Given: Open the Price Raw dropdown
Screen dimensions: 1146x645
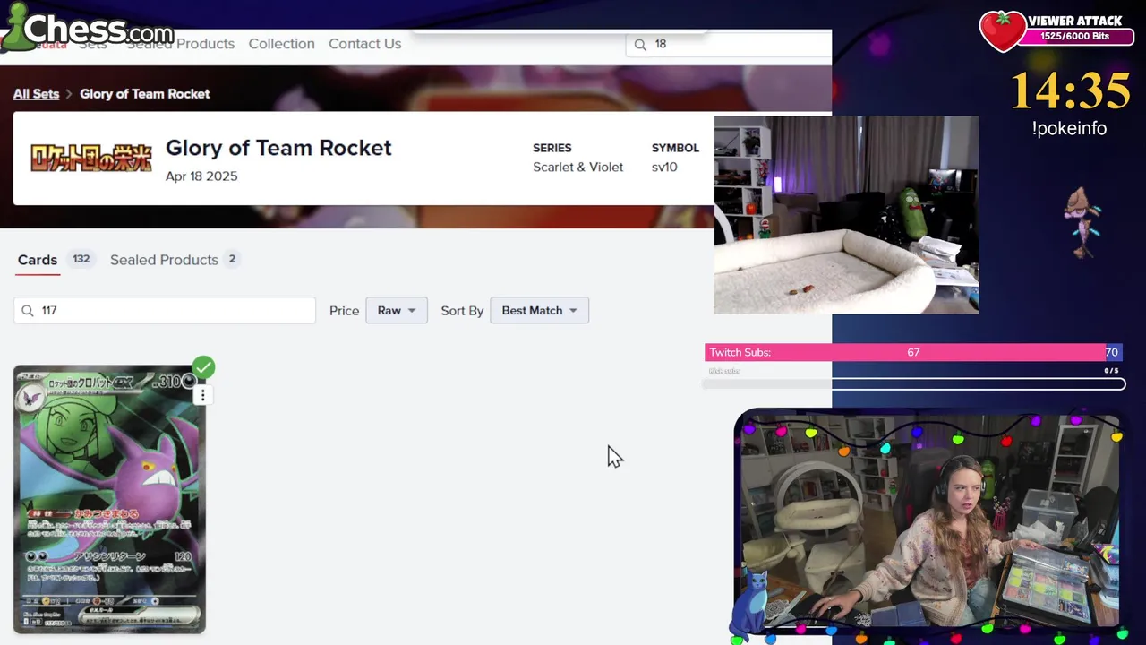Looking at the screenshot, I should [x=397, y=311].
